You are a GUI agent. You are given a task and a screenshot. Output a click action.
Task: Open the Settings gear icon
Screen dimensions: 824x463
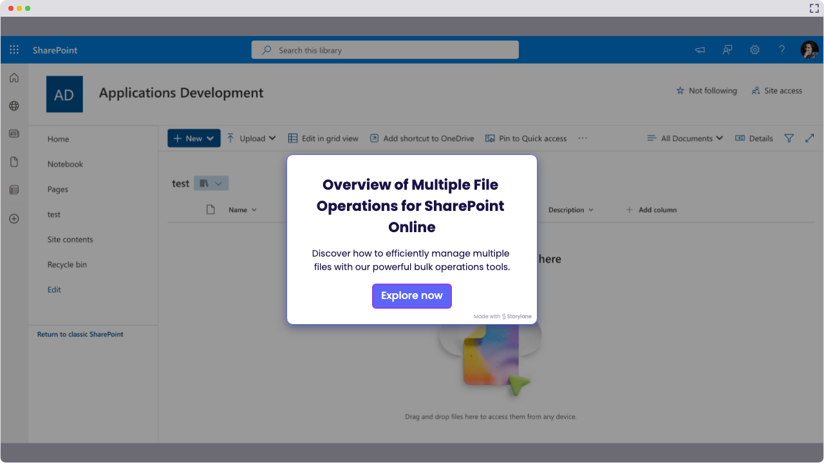[x=754, y=50]
